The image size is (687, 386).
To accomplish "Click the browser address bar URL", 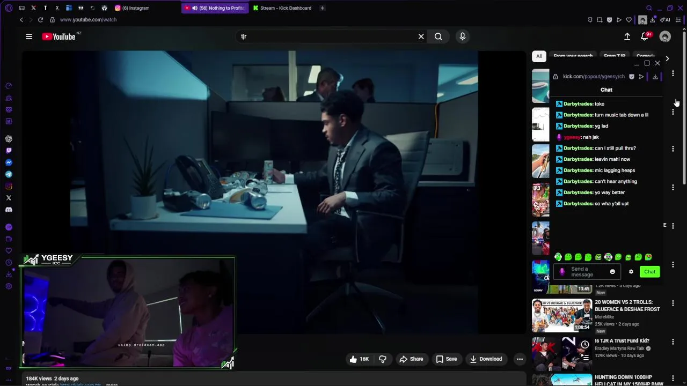I will click(88, 20).
